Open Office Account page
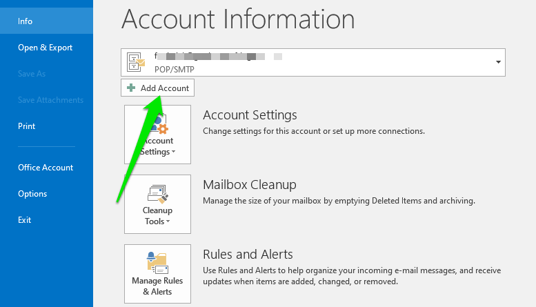The image size is (536, 307). coord(46,168)
